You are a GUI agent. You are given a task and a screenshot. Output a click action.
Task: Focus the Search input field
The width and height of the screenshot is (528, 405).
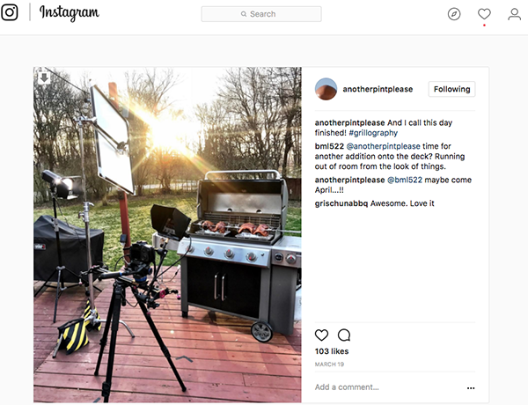click(x=261, y=14)
